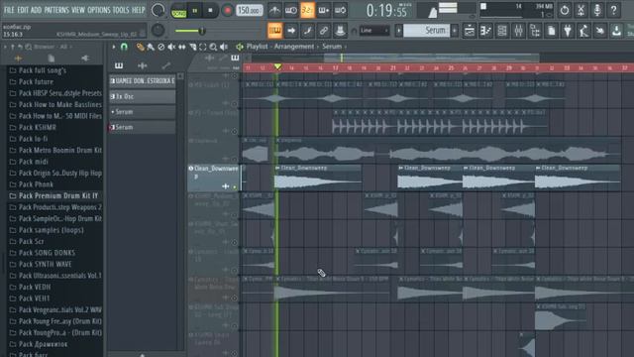Select the Mute tool in playlist
This screenshot has width=634, height=357.
[x=171, y=47]
